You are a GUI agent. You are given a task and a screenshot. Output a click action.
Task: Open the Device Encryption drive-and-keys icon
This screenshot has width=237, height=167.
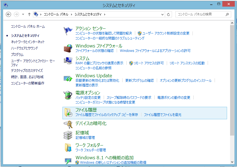68,124
